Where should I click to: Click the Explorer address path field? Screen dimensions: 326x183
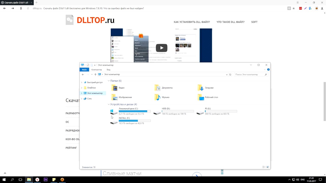[164, 74]
